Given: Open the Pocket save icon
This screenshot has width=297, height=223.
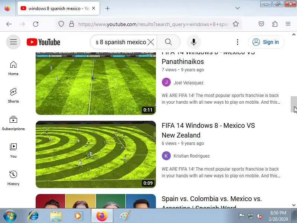Looking at the screenshot, I should [x=261, y=24].
